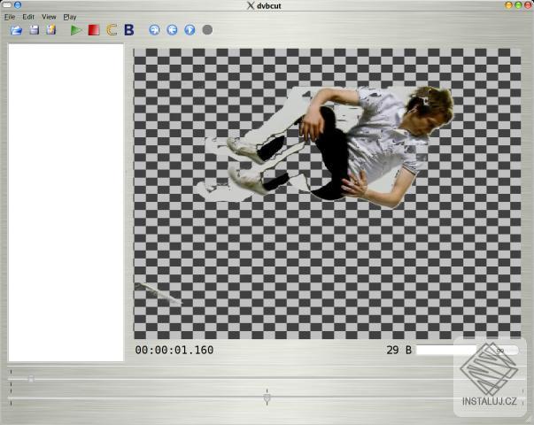534x425 pixels.
Task: Click the empty event list panel
Action: 66,202
